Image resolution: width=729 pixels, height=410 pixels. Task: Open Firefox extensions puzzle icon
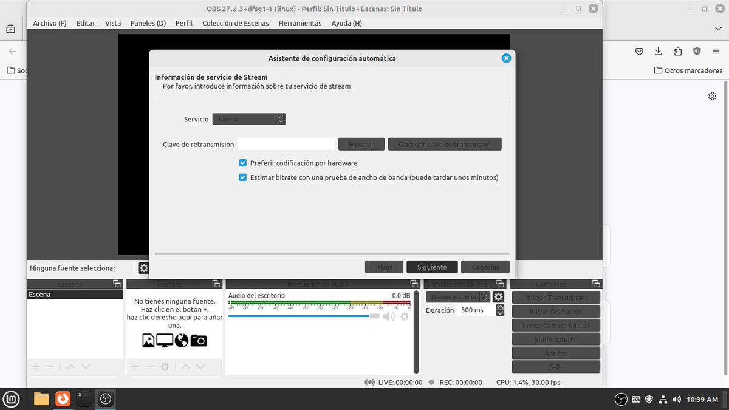(678, 52)
